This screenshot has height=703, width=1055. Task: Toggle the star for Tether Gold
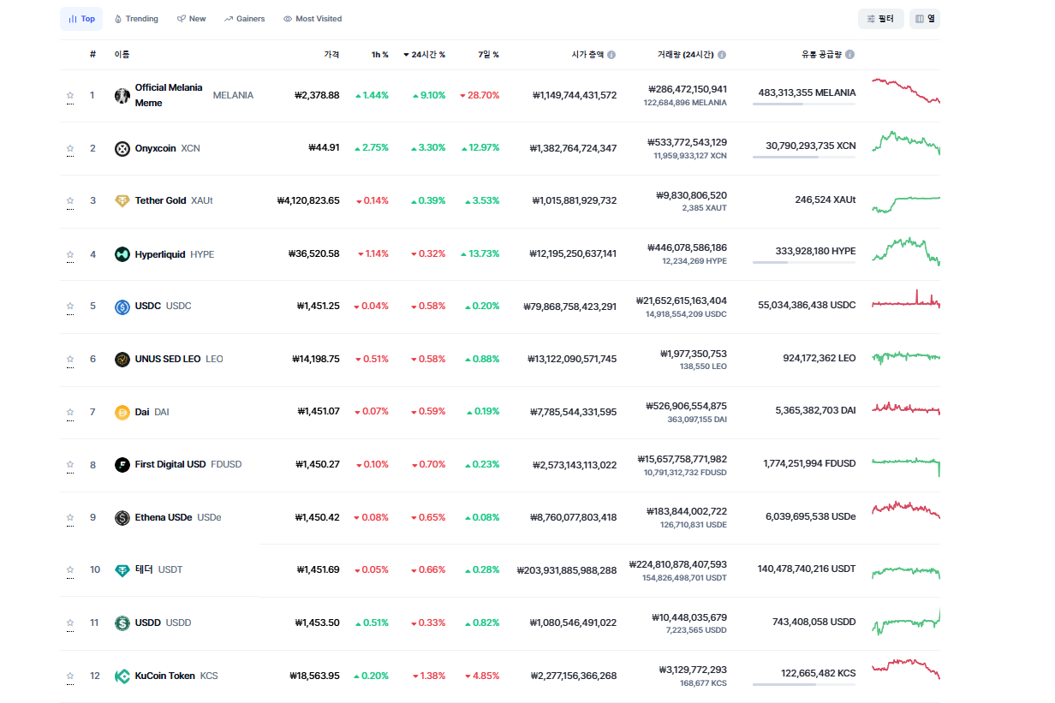(x=70, y=201)
